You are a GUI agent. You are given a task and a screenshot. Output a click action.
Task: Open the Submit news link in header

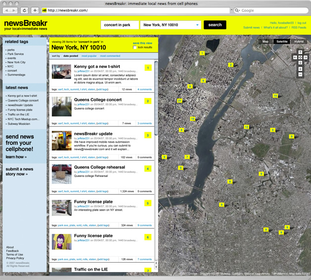pos(251,27)
